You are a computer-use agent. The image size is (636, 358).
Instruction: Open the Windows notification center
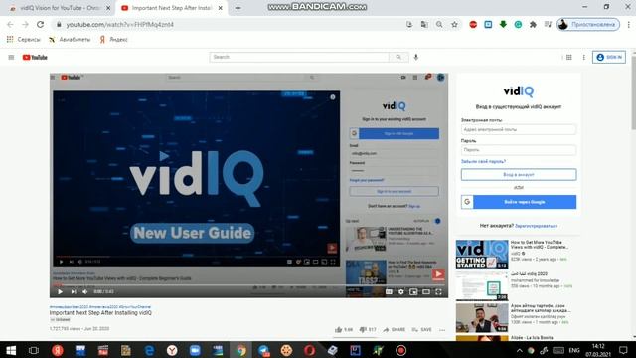point(623,350)
